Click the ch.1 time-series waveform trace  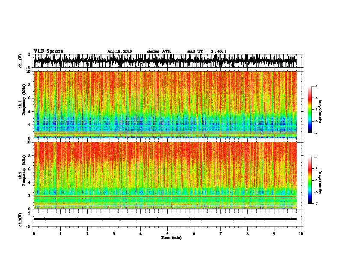coord(165,61)
